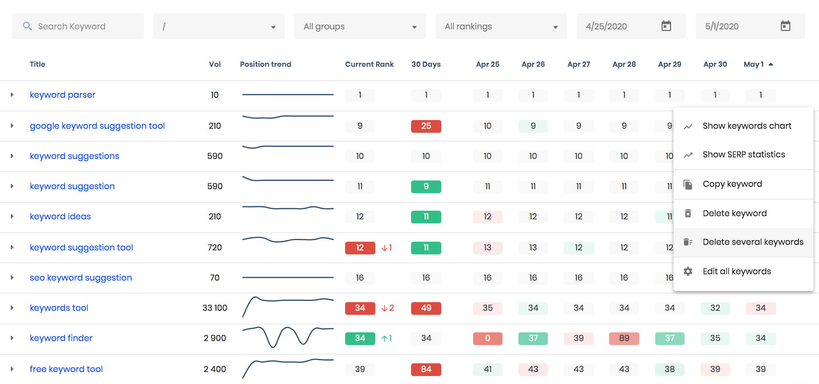Open the keyword finder link

(61, 338)
